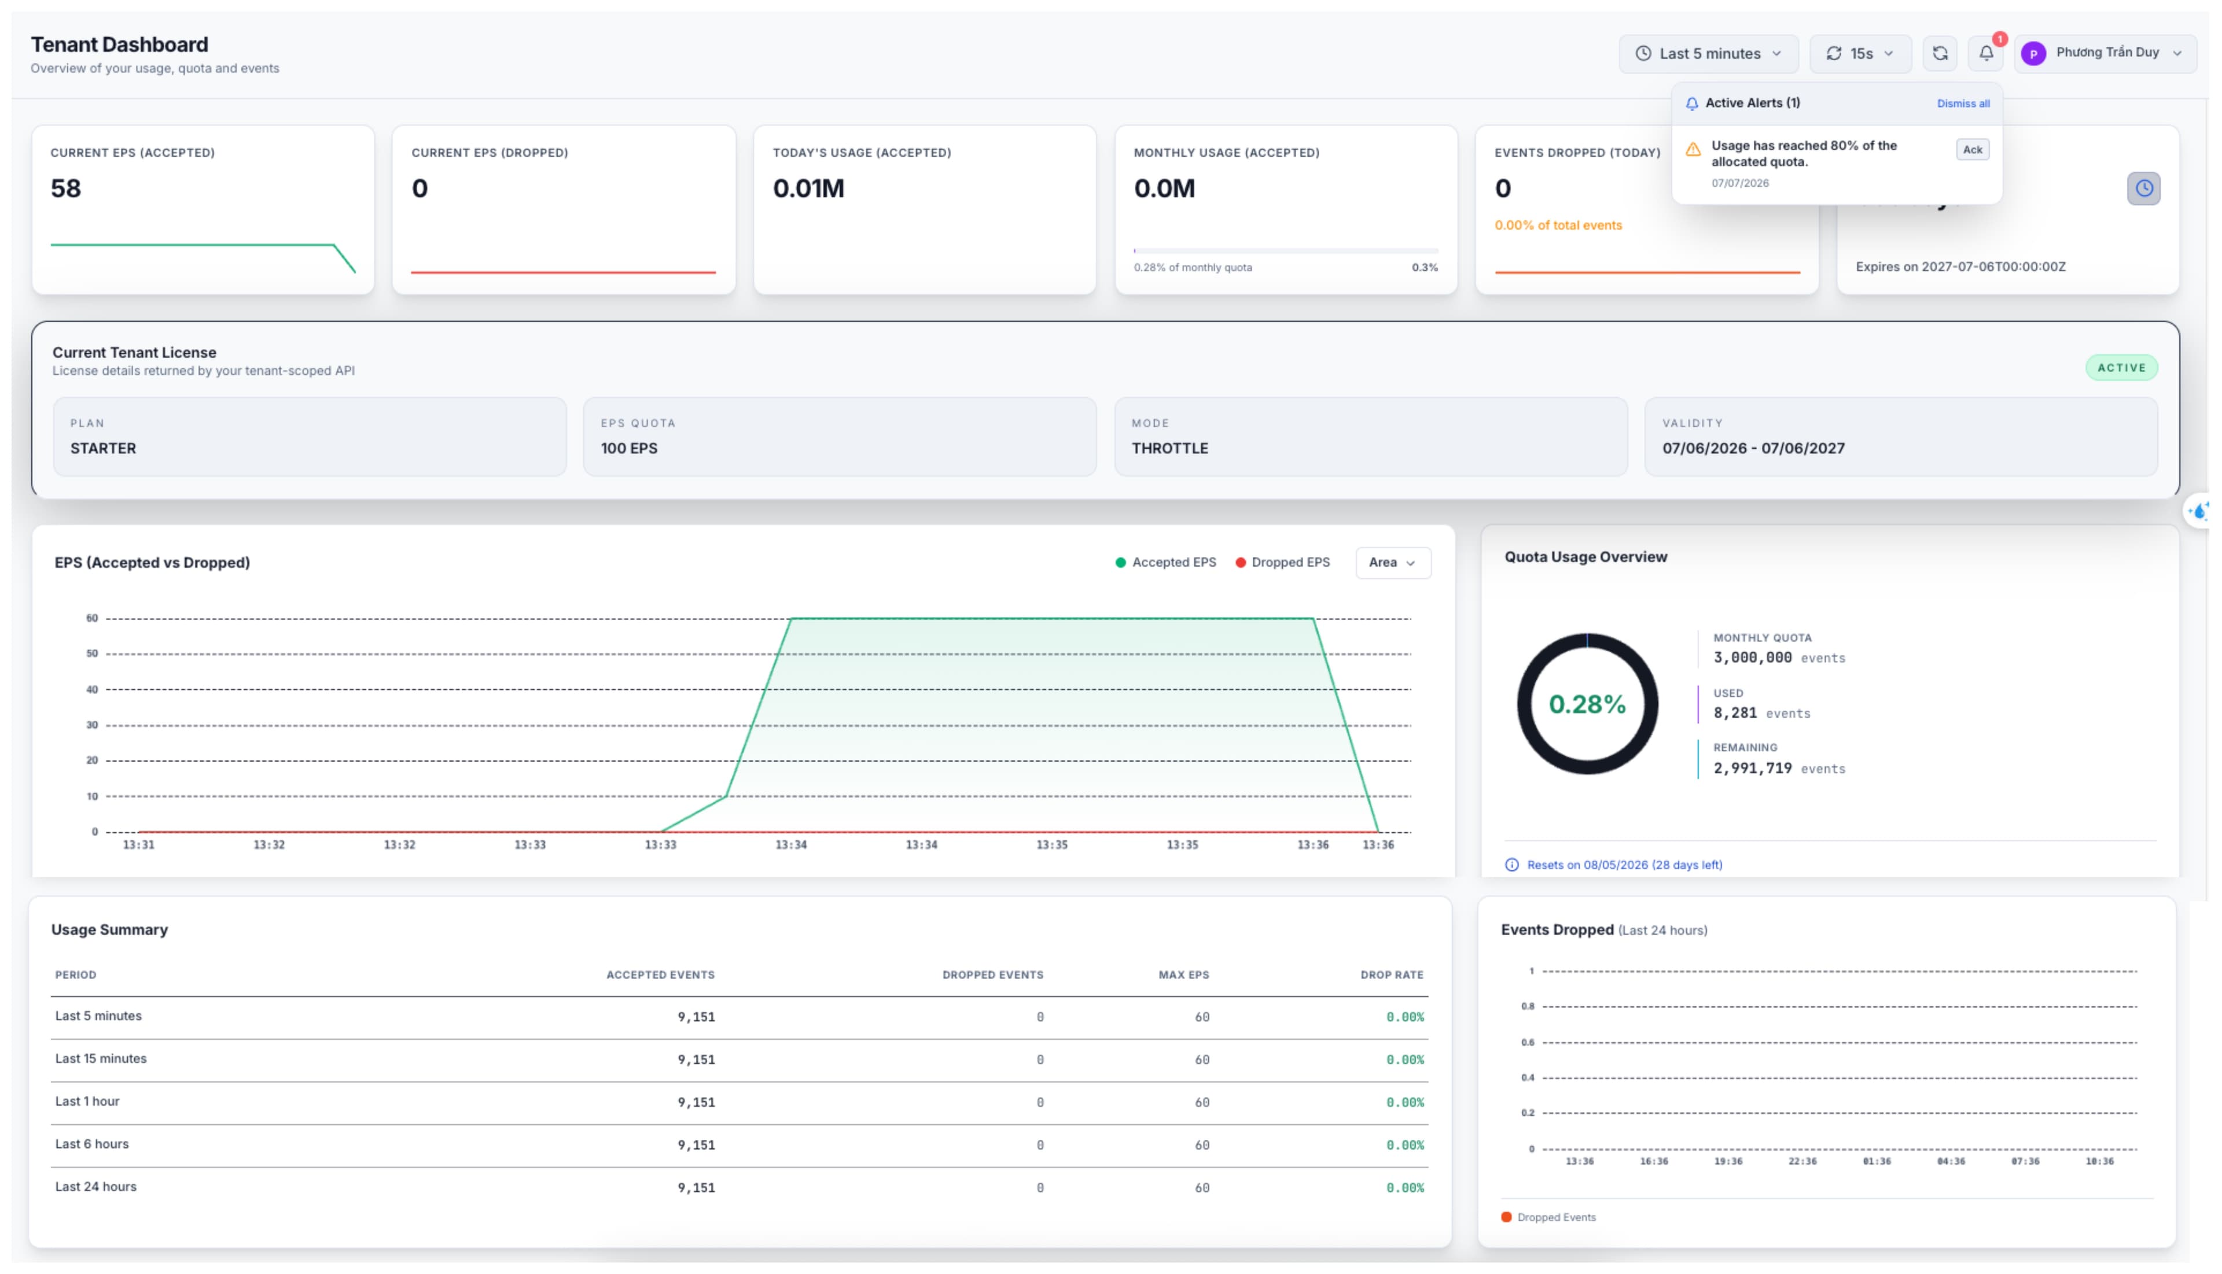Screen dimensions: 2222x1274
Task: Open the notifications bell icon
Action: point(1985,53)
